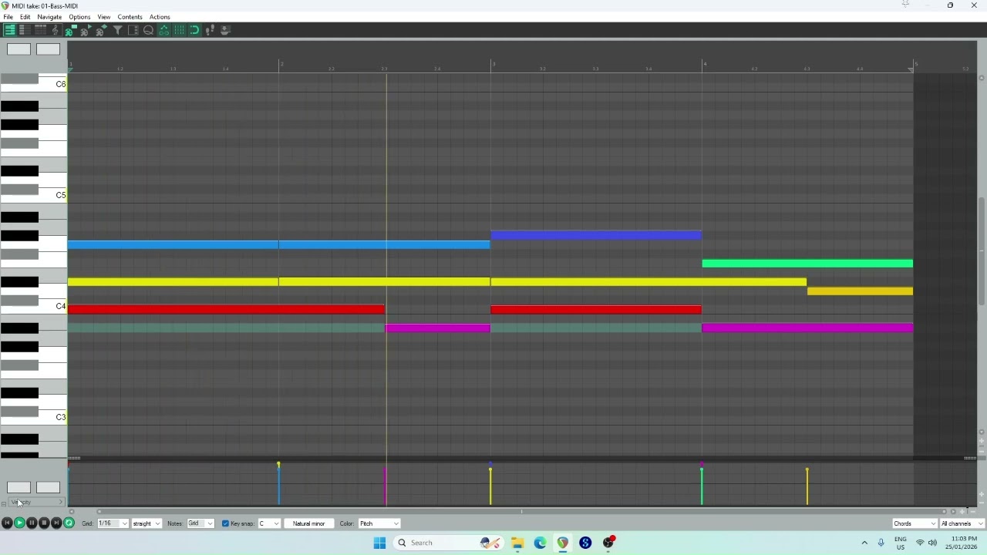Select the purple note at measure 3
987x555 pixels.
tap(596, 235)
